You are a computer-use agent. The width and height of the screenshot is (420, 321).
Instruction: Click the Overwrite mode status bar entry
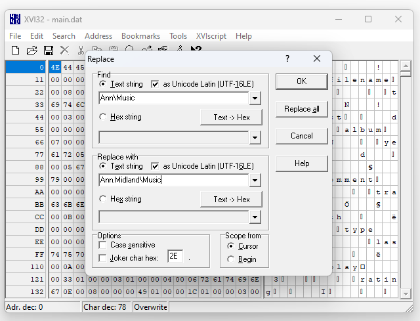point(150,307)
